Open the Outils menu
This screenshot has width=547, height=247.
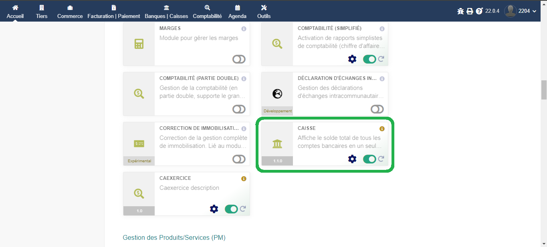pos(264,12)
